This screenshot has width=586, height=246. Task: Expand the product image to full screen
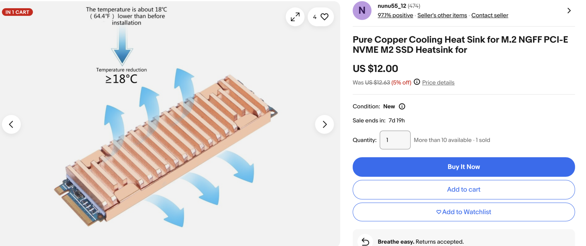295,17
